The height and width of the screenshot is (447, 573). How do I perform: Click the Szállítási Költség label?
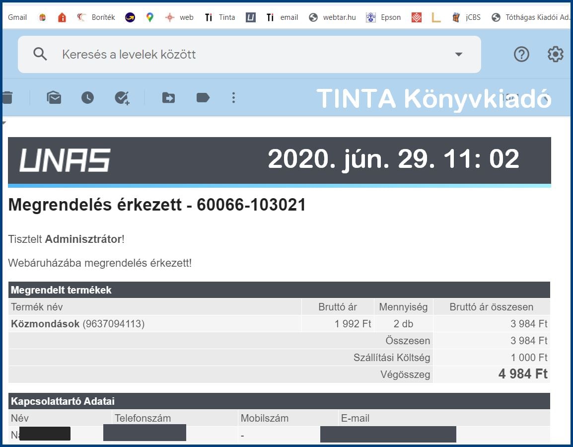tap(392, 358)
